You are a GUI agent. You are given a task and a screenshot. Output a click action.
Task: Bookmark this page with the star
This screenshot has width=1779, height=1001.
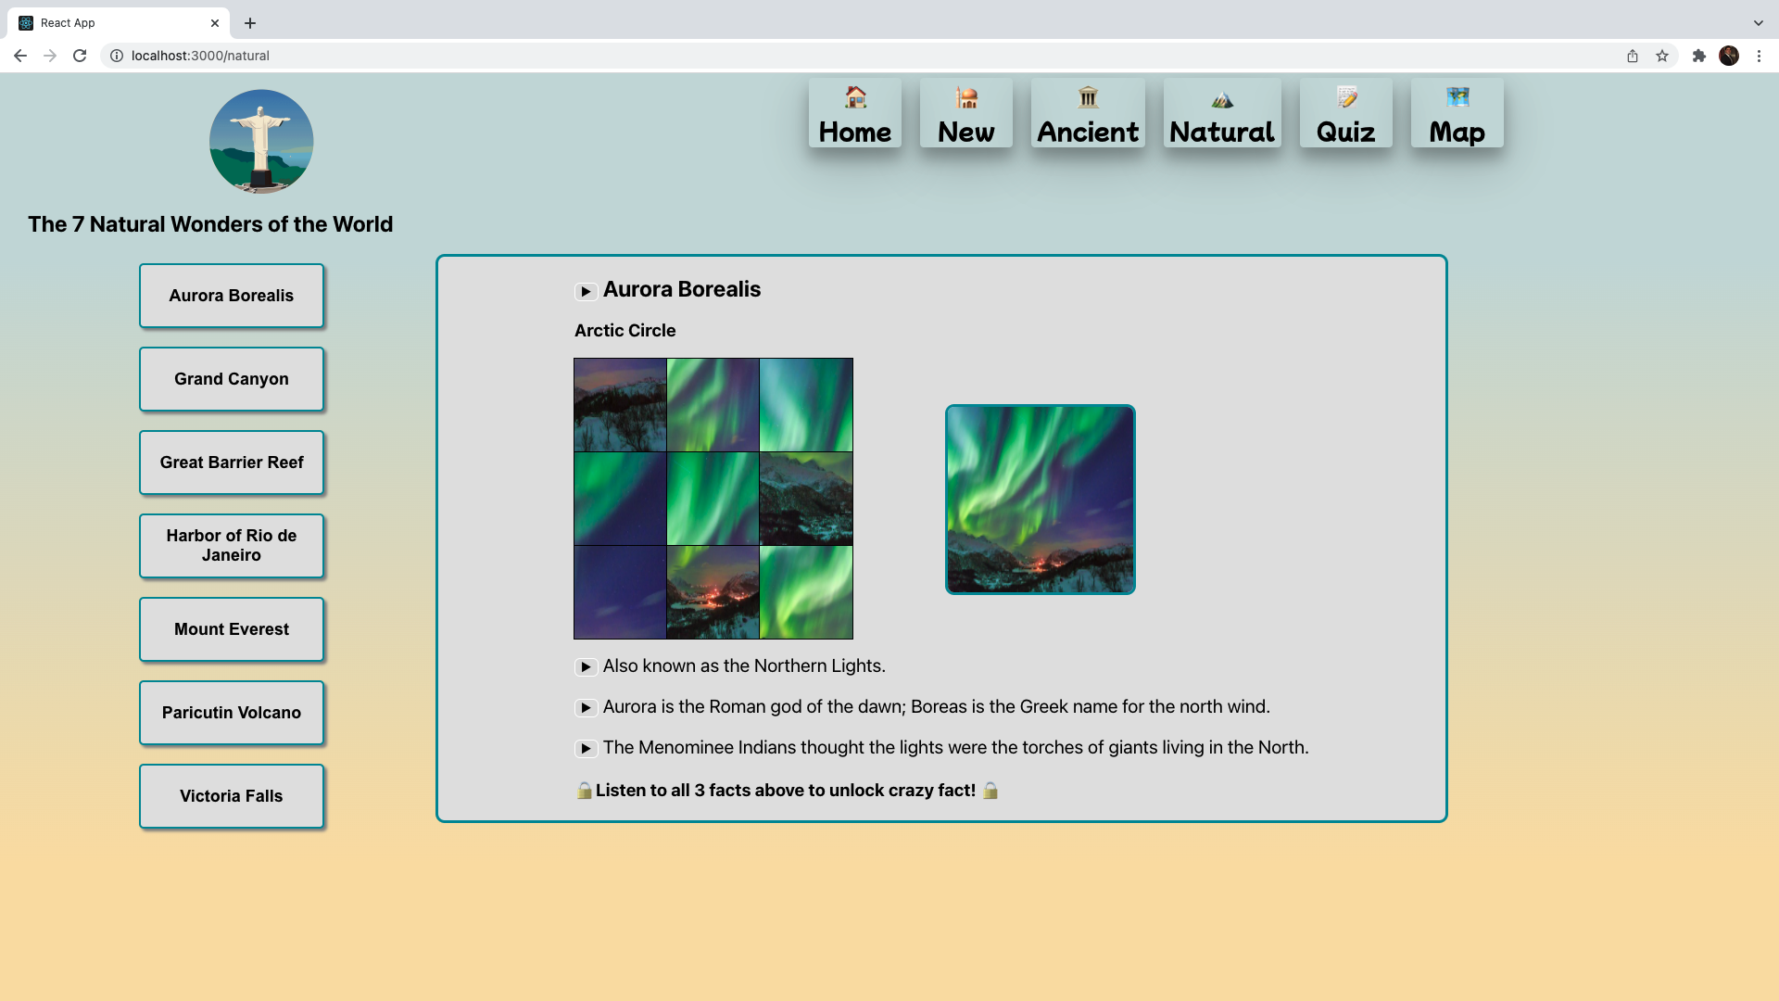pyautogui.click(x=1662, y=56)
